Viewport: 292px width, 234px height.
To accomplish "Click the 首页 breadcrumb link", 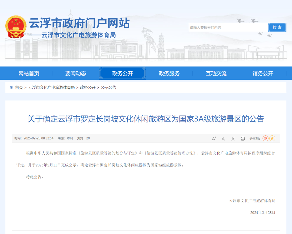I will [x=18, y=87].
